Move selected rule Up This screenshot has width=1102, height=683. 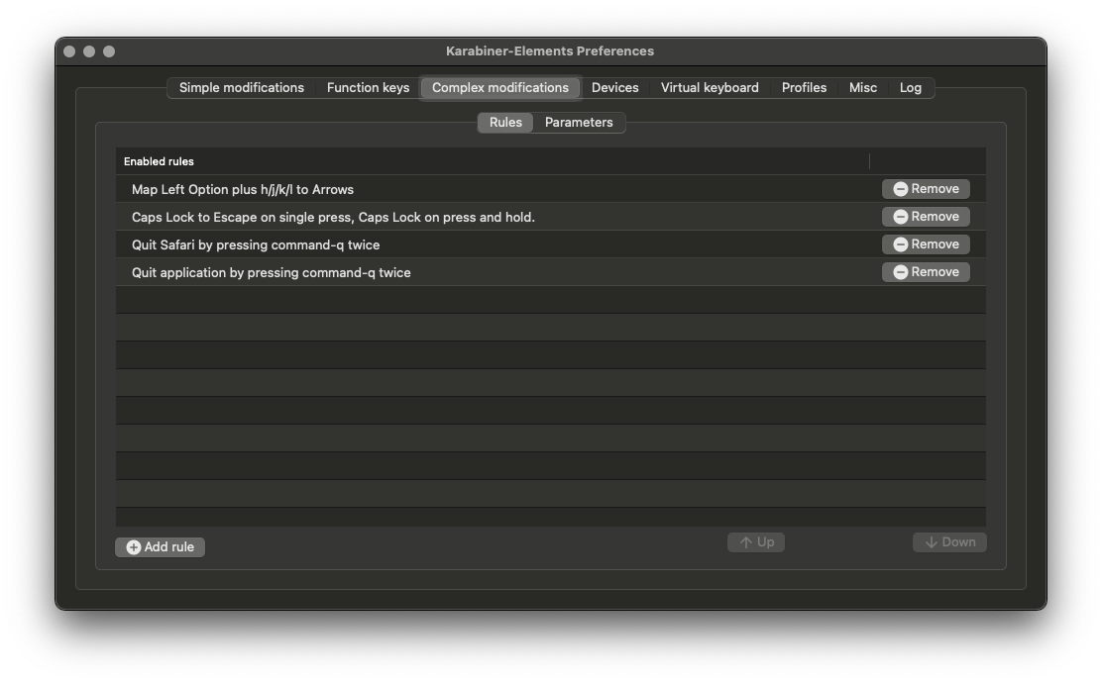(x=755, y=541)
